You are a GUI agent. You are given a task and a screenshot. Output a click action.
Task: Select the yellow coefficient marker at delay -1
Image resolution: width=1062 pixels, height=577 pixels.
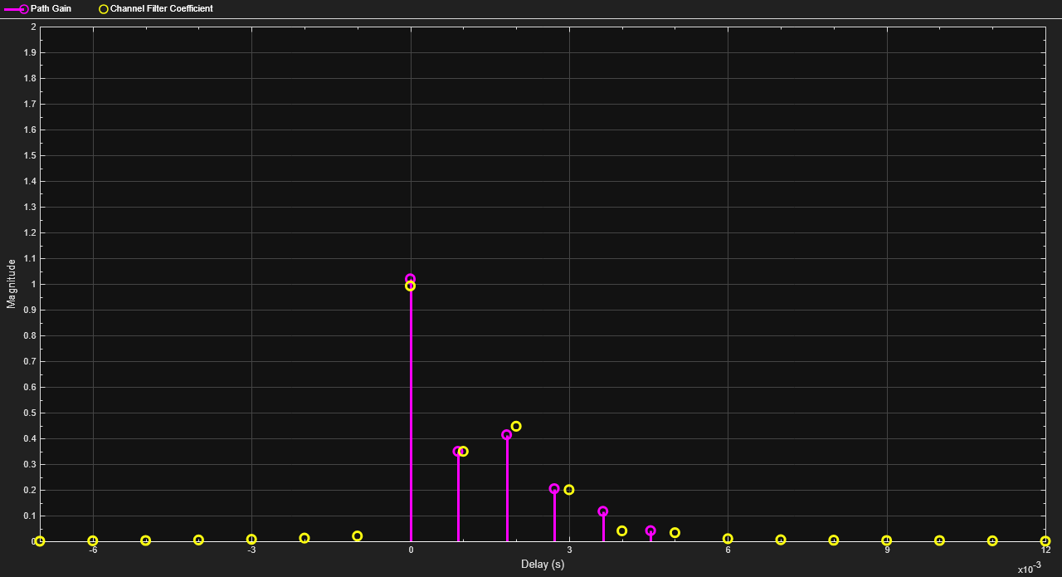click(358, 536)
